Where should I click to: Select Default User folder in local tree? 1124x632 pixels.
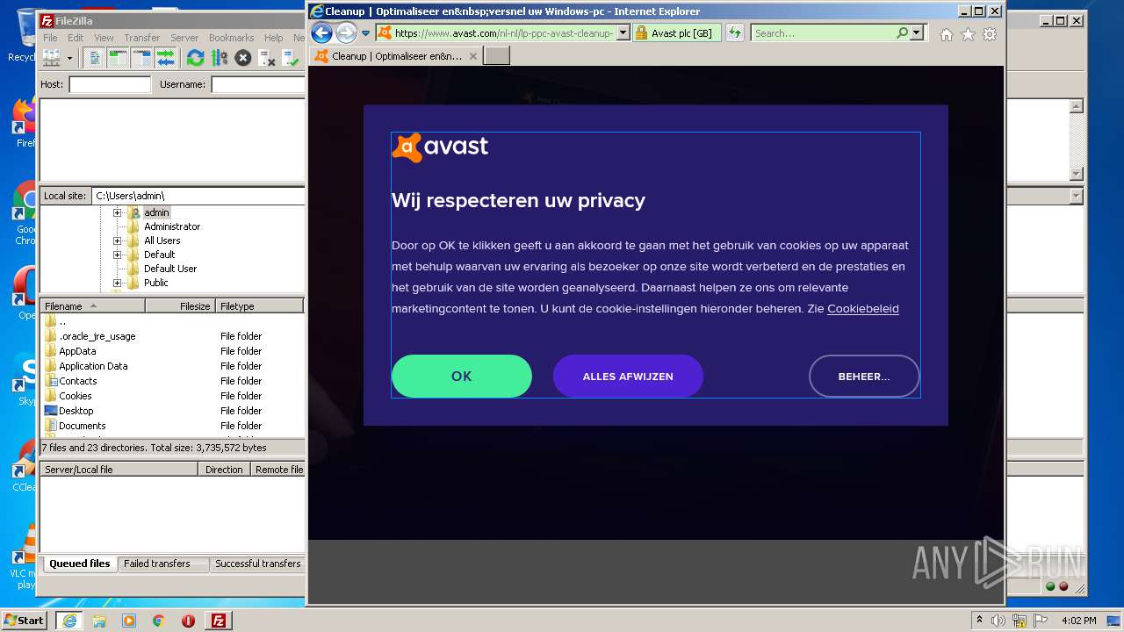tap(170, 269)
